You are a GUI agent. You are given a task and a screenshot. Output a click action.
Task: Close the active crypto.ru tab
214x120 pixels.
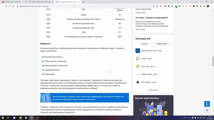click(x=79, y=2)
